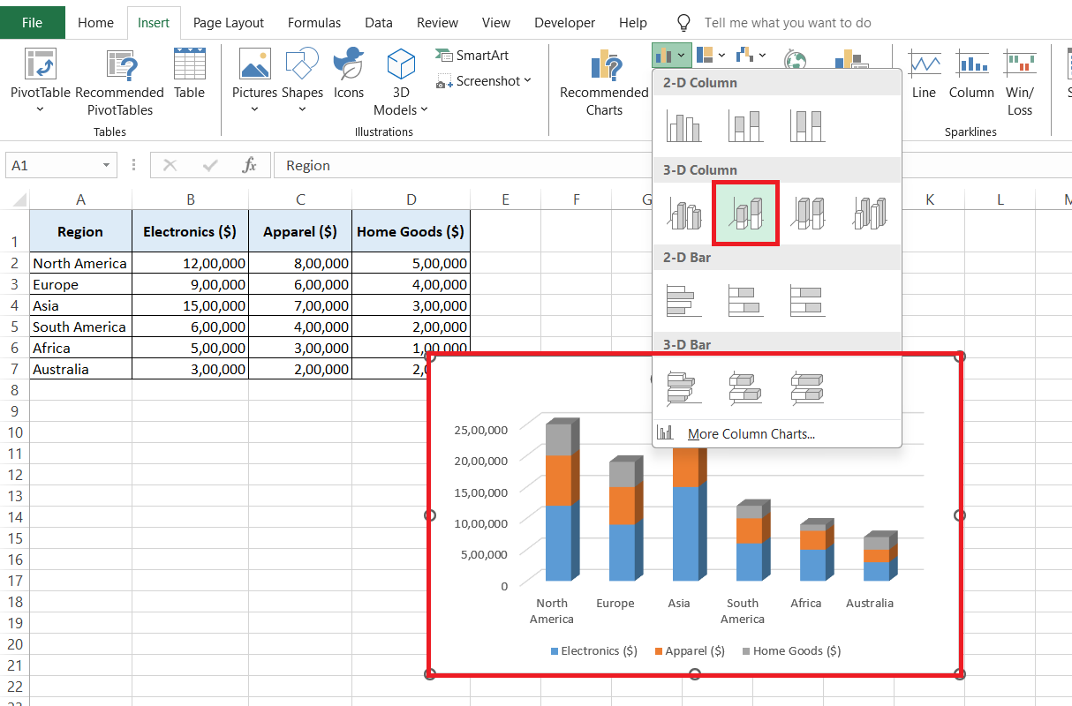Select the 3-D Clustered Bar chart icon
The height and width of the screenshot is (706, 1072).
click(x=683, y=388)
